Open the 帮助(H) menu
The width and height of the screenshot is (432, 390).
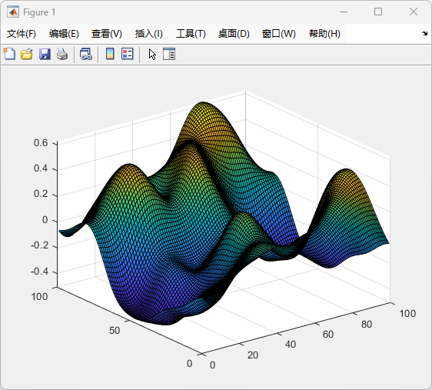pyautogui.click(x=324, y=34)
